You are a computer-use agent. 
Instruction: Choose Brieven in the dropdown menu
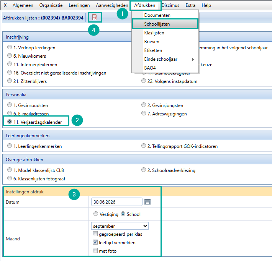tap(165, 42)
